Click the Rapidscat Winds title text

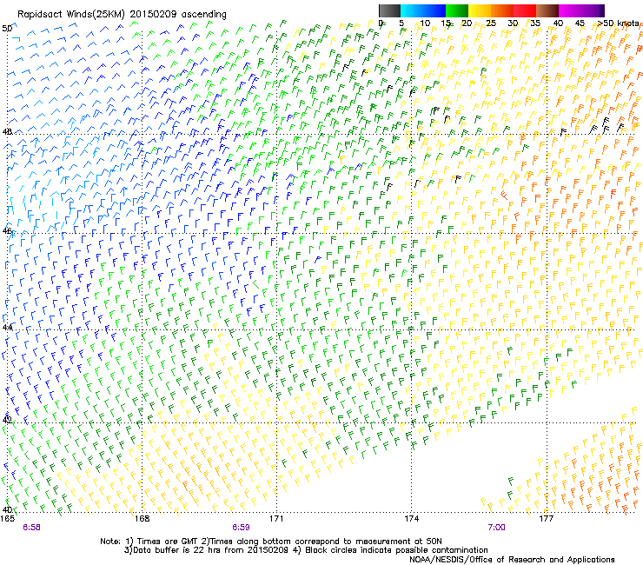click(122, 15)
